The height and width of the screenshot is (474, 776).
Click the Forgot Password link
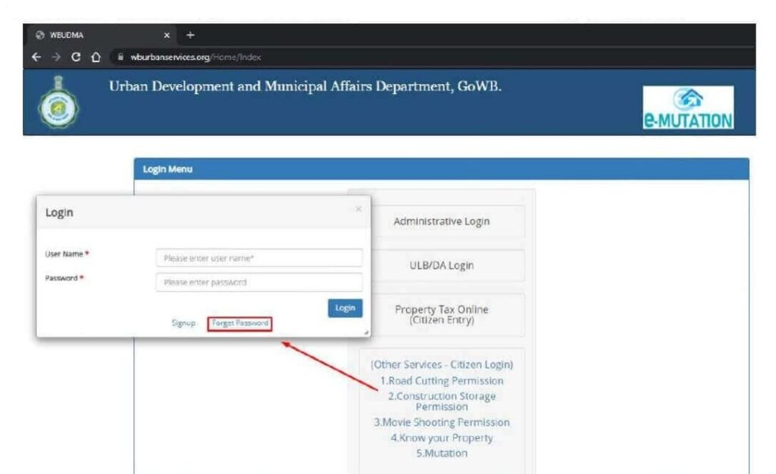pos(240,323)
